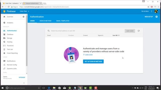Click the Dynamic Links chain icon

[x=4, y=68]
